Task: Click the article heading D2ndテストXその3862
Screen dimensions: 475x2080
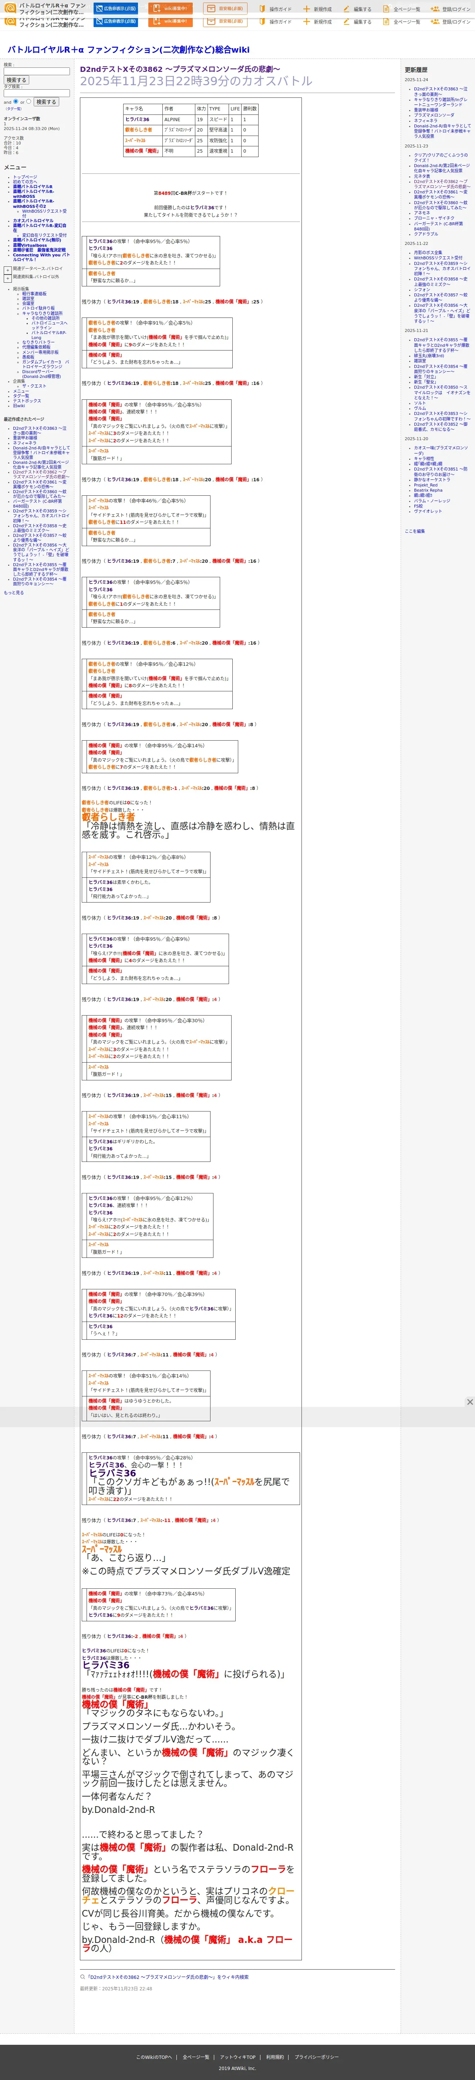Action: coord(180,69)
